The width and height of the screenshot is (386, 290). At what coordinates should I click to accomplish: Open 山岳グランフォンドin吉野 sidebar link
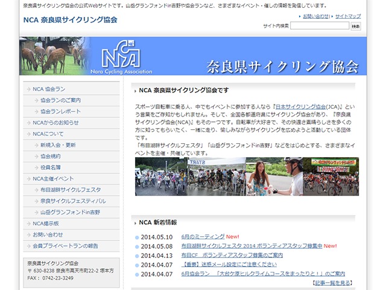(71, 212)
